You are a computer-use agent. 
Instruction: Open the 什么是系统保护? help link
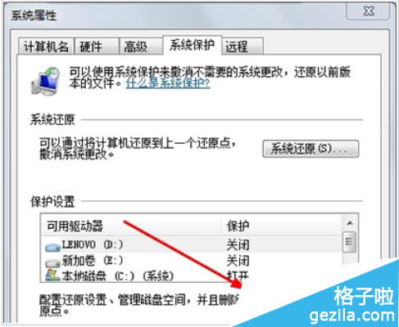(x=168, y=83)
